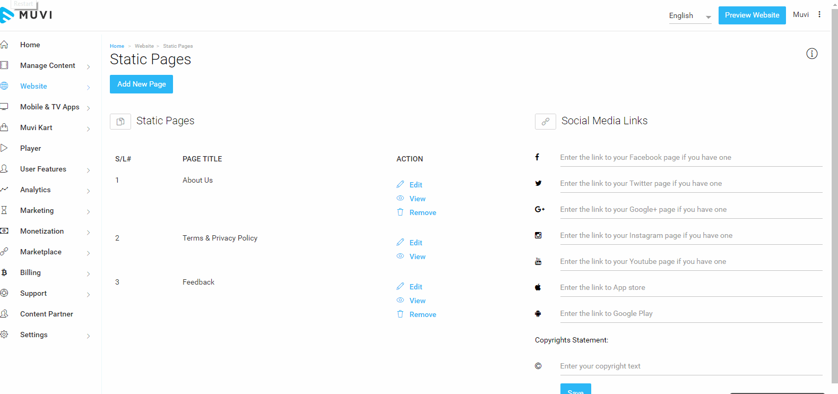
Task: Open the Content Partner menu item
Action: click(47, 314)
